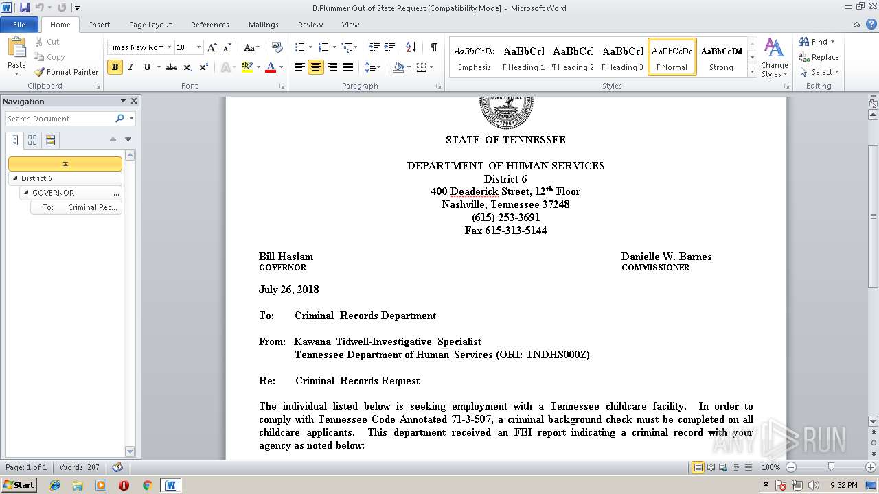Decrease paragraph indent

(x=374, y=47)
